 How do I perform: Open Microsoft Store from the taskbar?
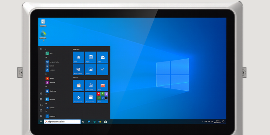(x=105, y=122)
